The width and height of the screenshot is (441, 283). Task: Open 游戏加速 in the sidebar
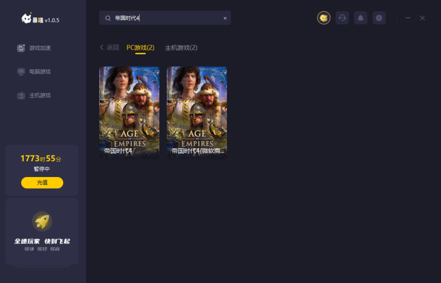pyautogui.click(x=34, y=48)
